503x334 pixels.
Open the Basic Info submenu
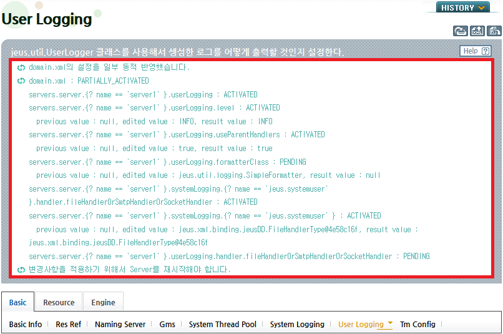pos(26,325)
